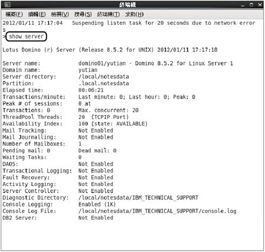This screenshot has height=252, width=265.
Task: Click the /local/notesdata server directory path
Action: (x=104, y=77)
